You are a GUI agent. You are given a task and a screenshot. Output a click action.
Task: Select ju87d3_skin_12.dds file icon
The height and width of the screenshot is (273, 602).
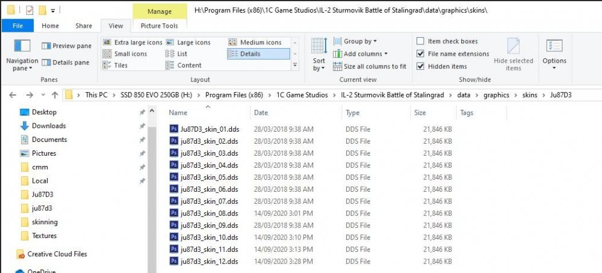click(174, 262)
